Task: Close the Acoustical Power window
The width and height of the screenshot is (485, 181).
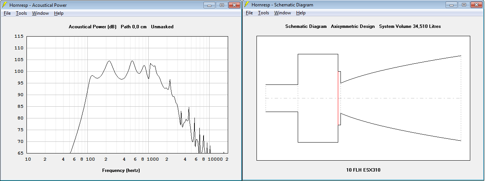Action: (x=234, y=5)
